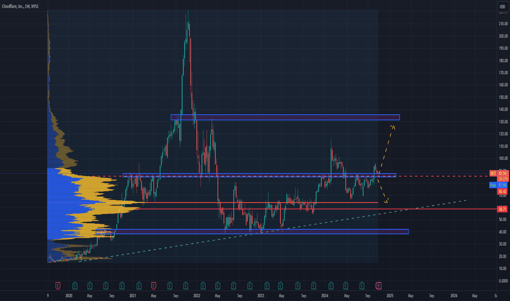Click the August 2024 earnings marker
510x301 pixels.
(x=362, y=286)
